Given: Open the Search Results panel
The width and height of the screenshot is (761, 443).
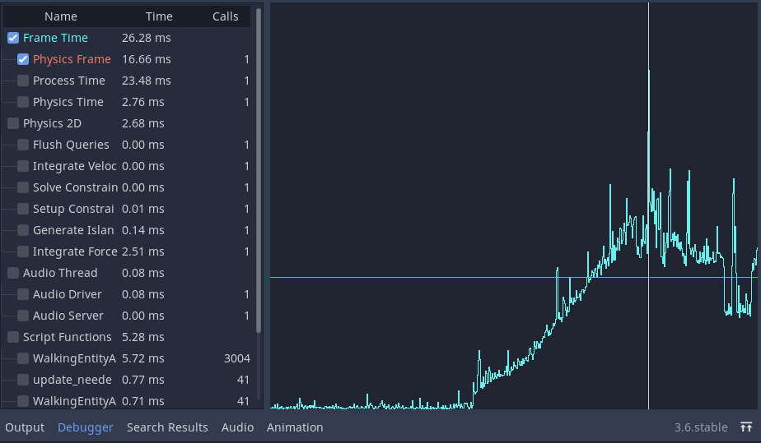Looking at the screenshot, I should click(167, 427).
